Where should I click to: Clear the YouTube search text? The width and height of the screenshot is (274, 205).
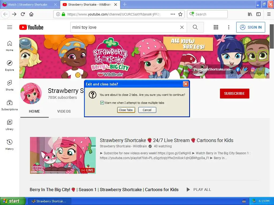[x=182, y=27]
